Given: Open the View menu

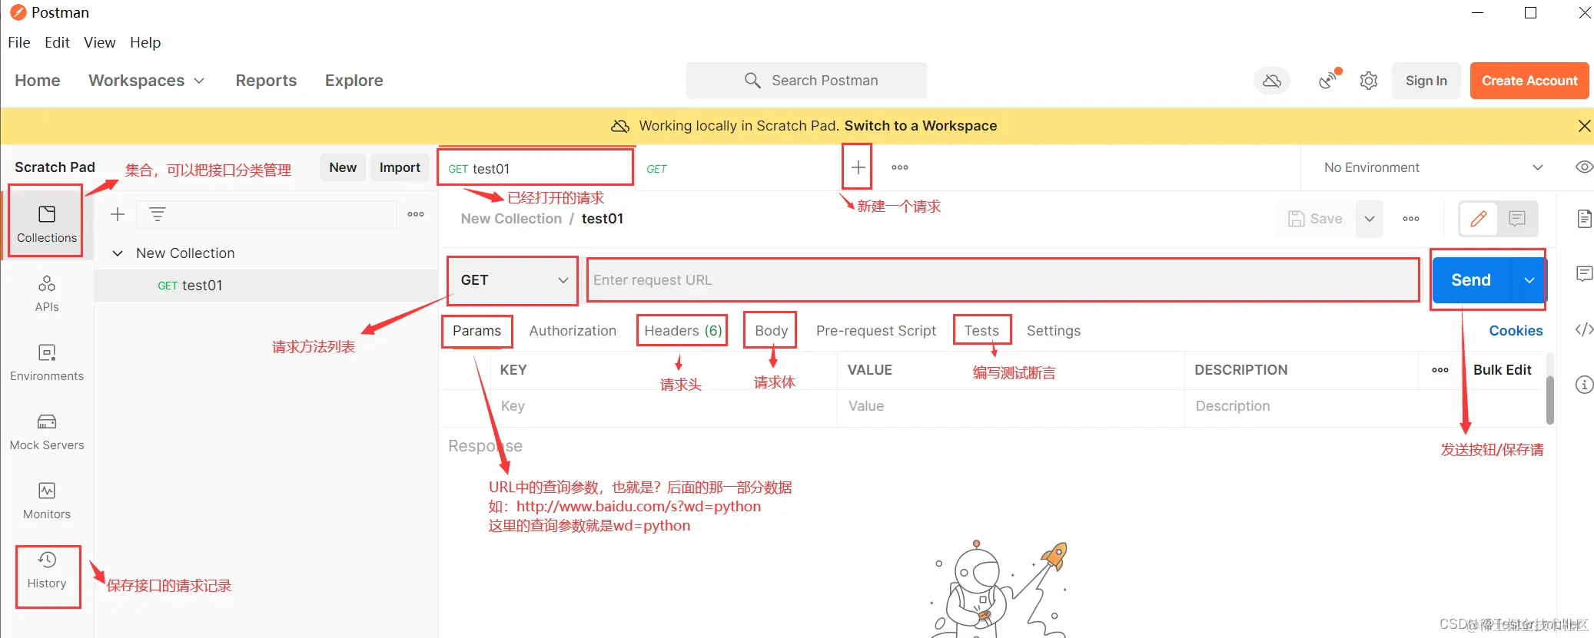Looking at the screenshot, I should pyautogui.click(x=99, y=42).
